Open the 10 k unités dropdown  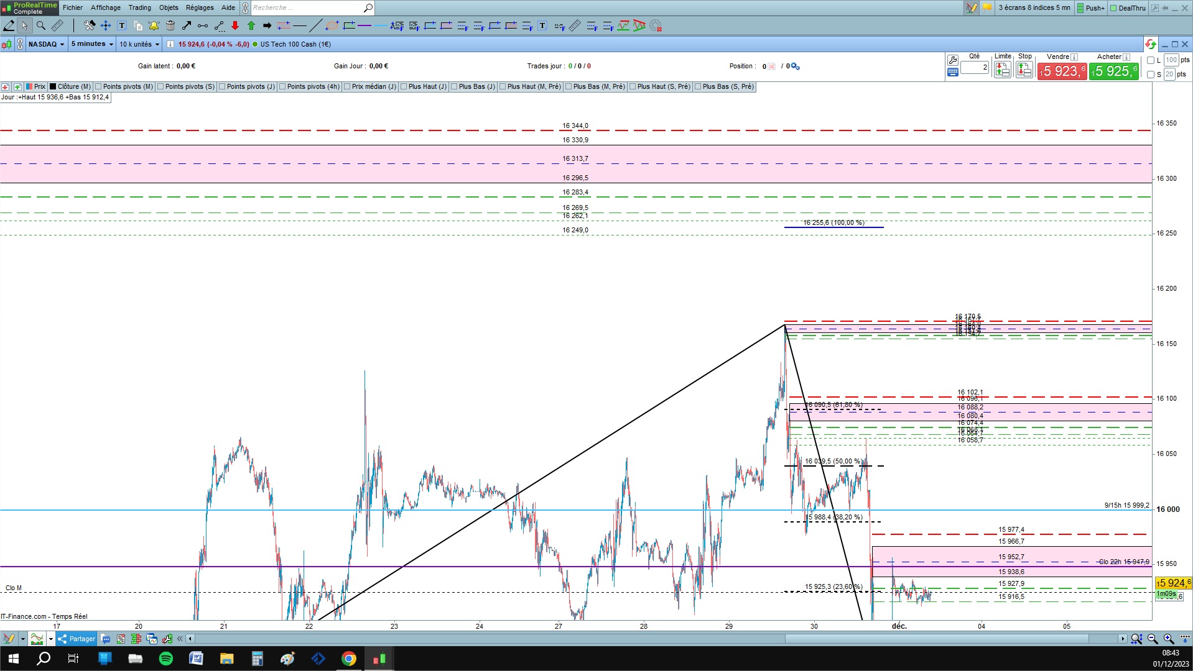(139, 44)
